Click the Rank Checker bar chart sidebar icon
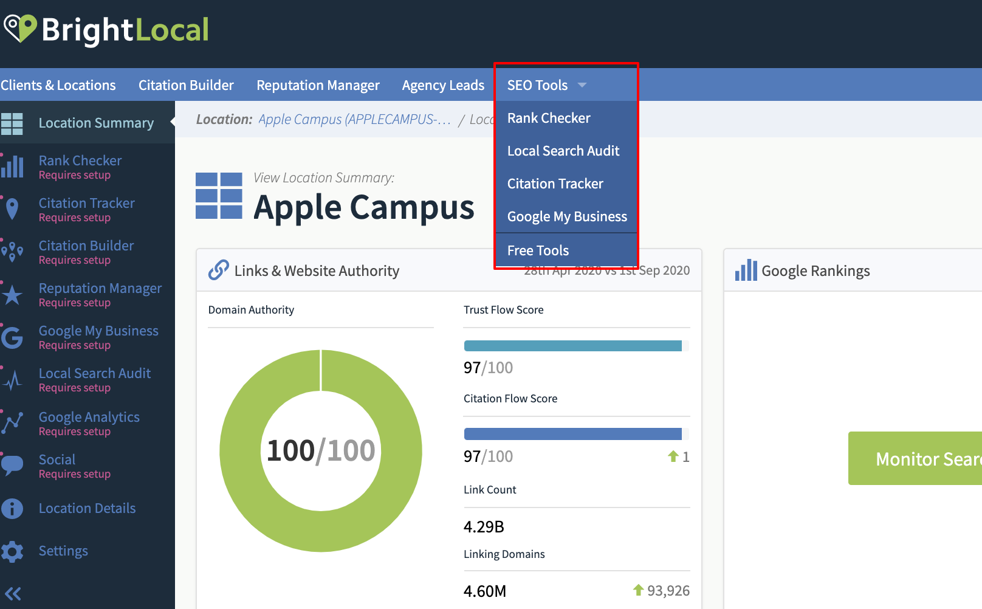Image resolution: width=982 pixels, height=609 pixels. point(12,167)
